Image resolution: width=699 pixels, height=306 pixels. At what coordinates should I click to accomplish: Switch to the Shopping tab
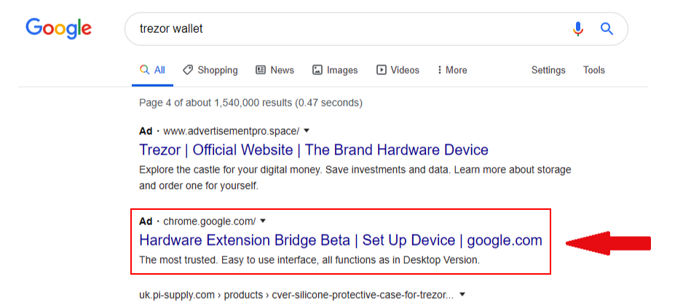(210, 70)
